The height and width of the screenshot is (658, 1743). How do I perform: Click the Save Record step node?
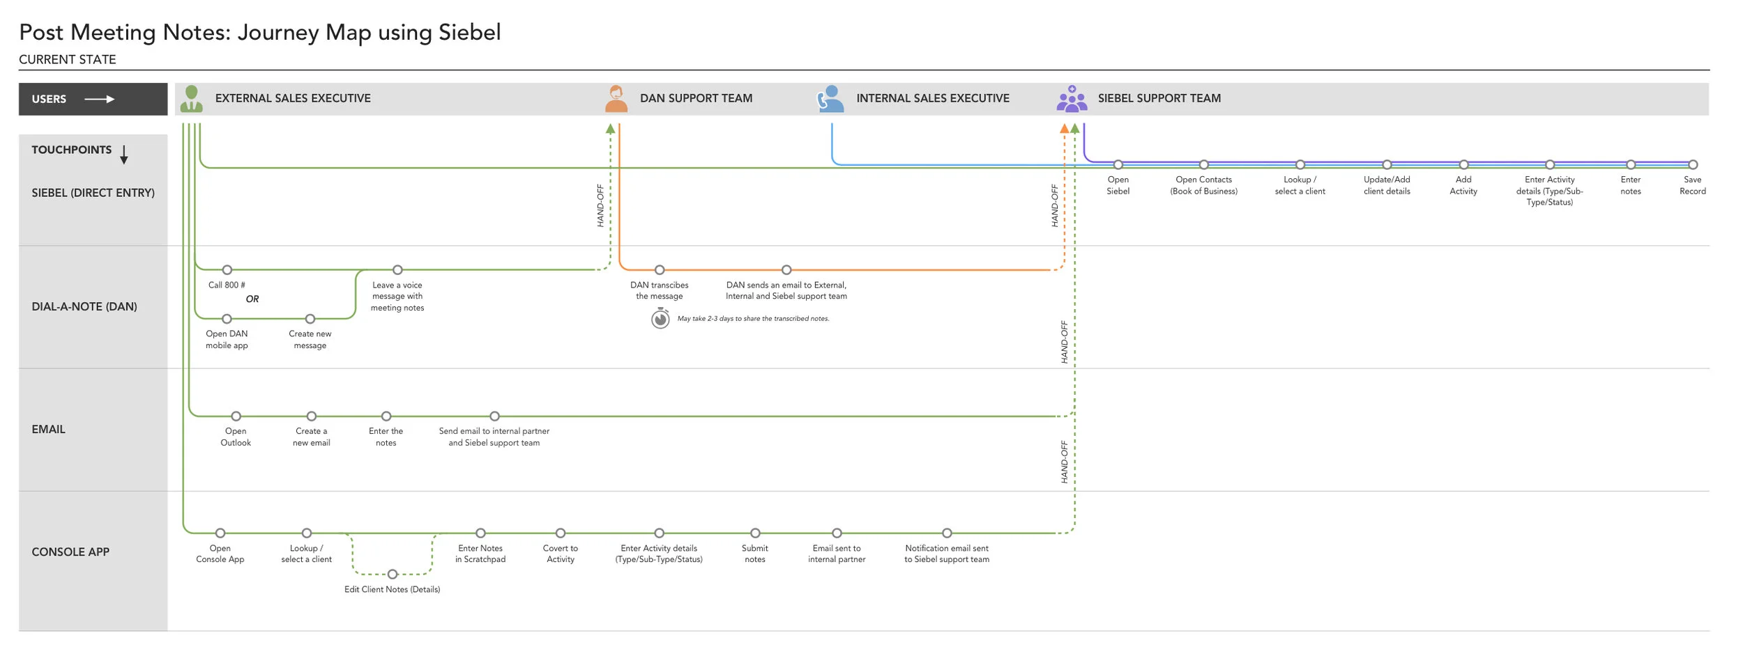click(1693, 165)
